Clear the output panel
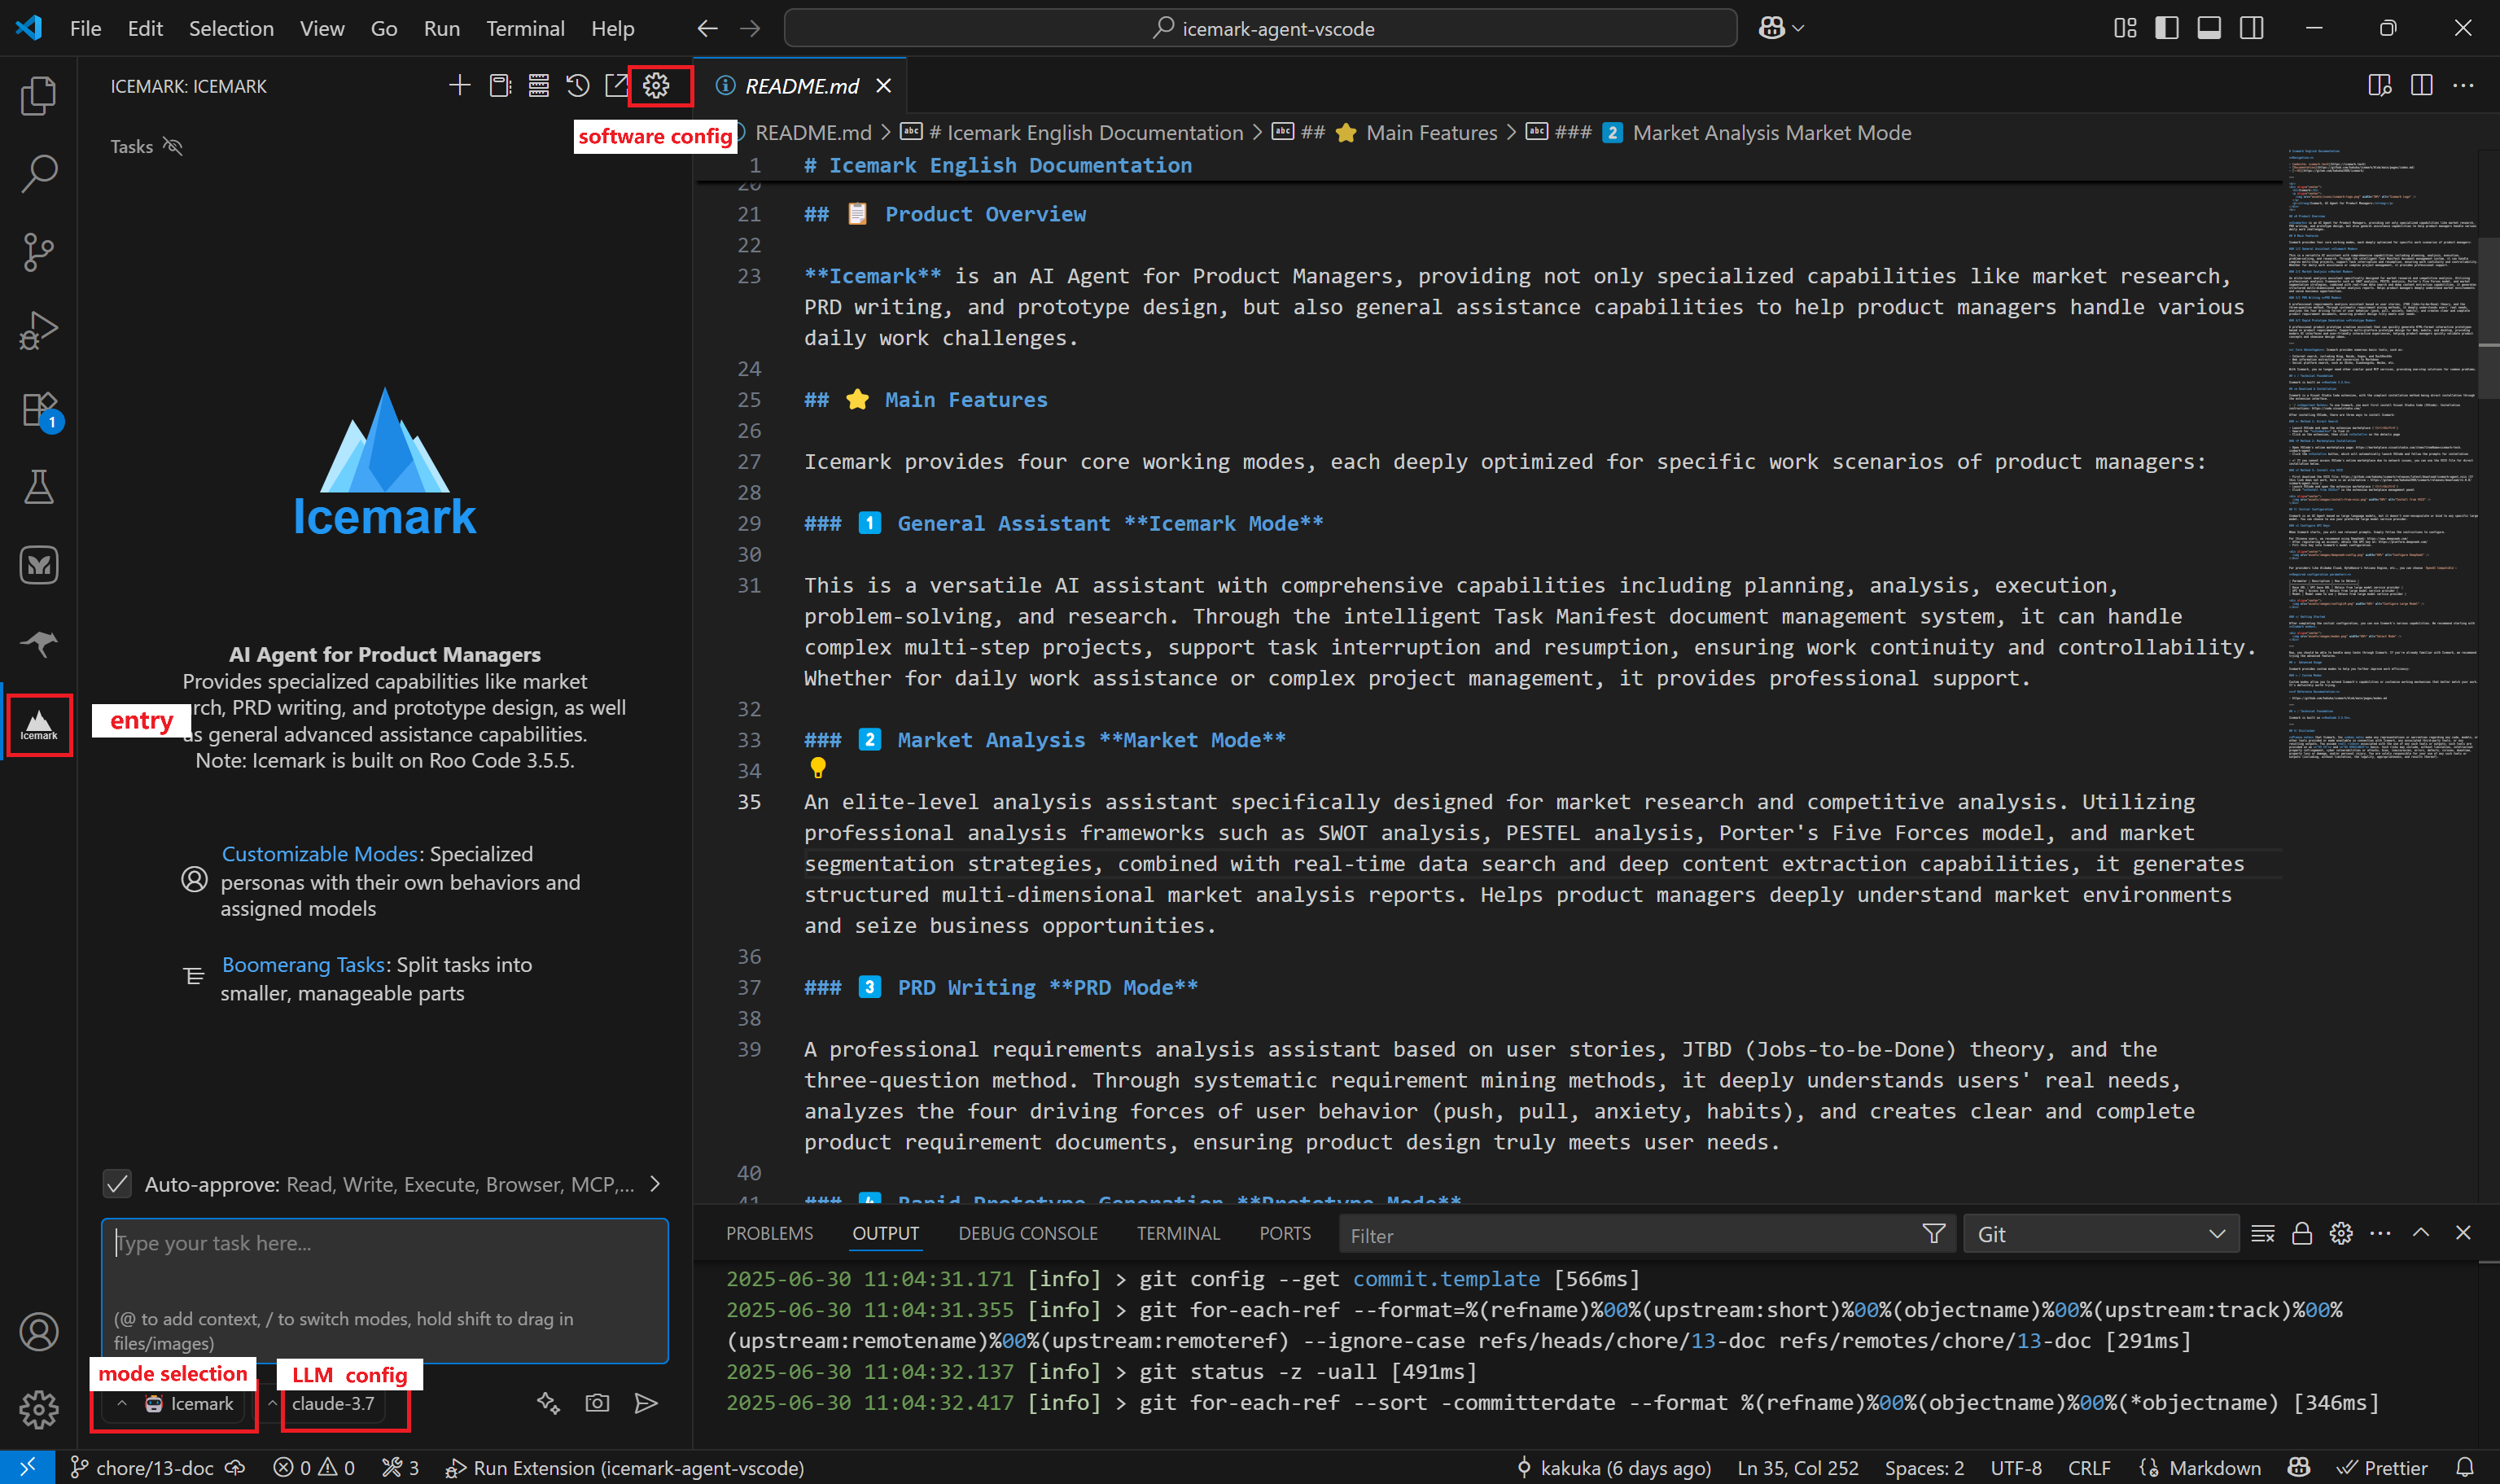The image size is (2500, 1484). [2262, 1234]
